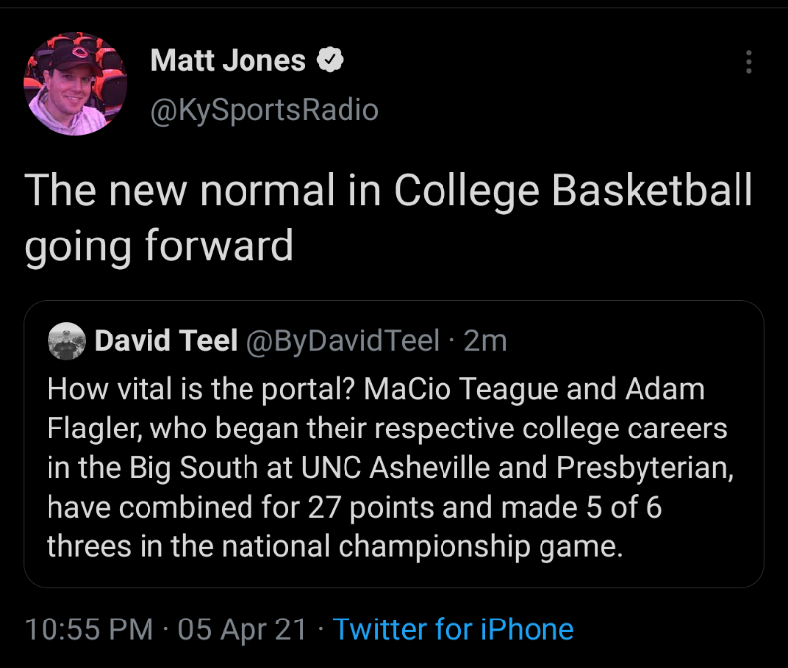Click the Matt Jones display name
The image size is (788, 668).
(x=228, y=61)
